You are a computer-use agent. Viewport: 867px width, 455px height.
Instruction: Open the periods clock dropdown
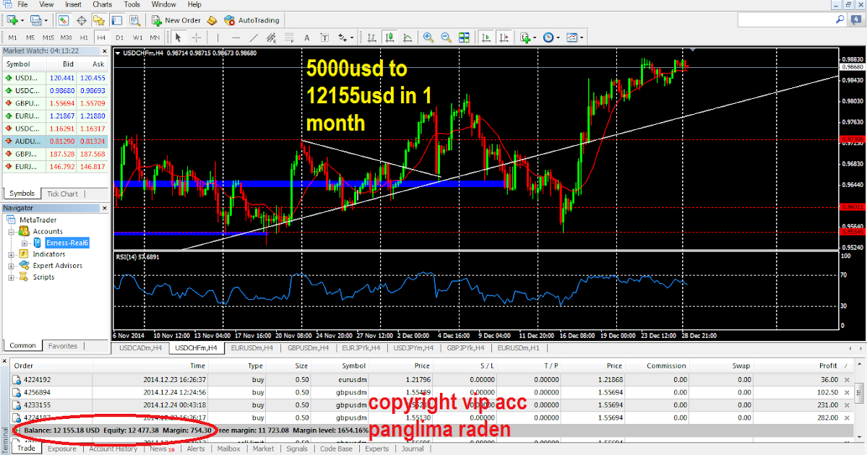pyautogui.click(x=558, y=38)
